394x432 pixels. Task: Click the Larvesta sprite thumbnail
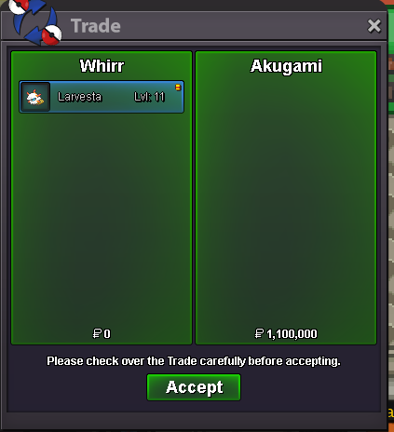point(35,97)
